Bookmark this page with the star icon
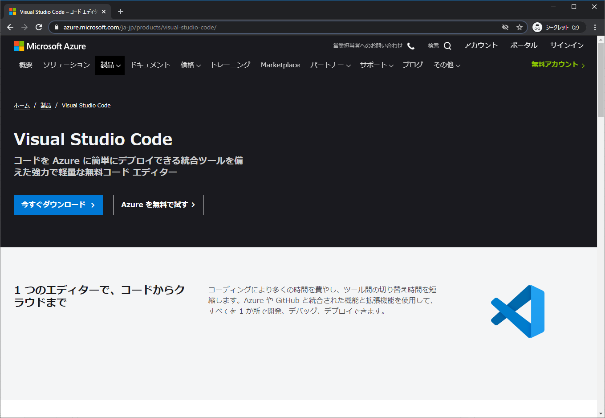 click(520, 27)
